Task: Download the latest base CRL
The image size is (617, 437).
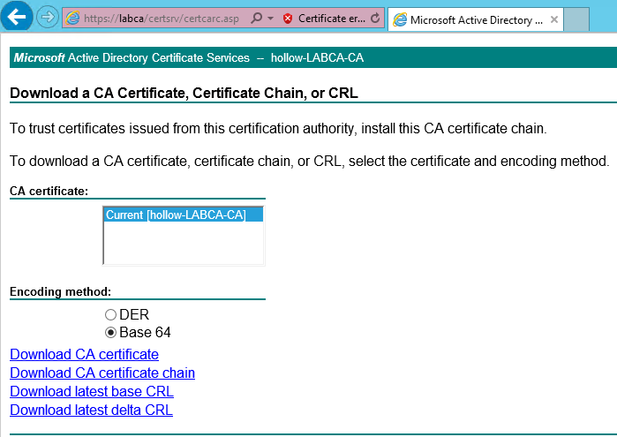Action: click(x=92, y=391)
